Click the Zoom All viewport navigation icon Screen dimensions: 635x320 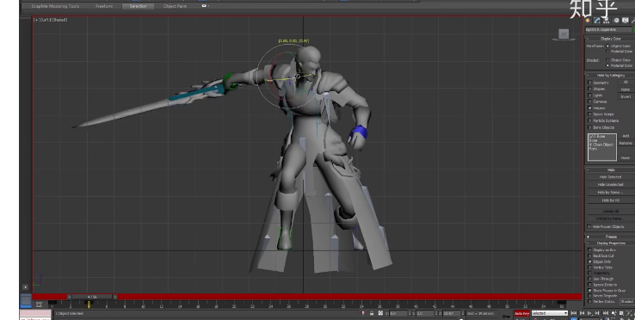[621, 313]
